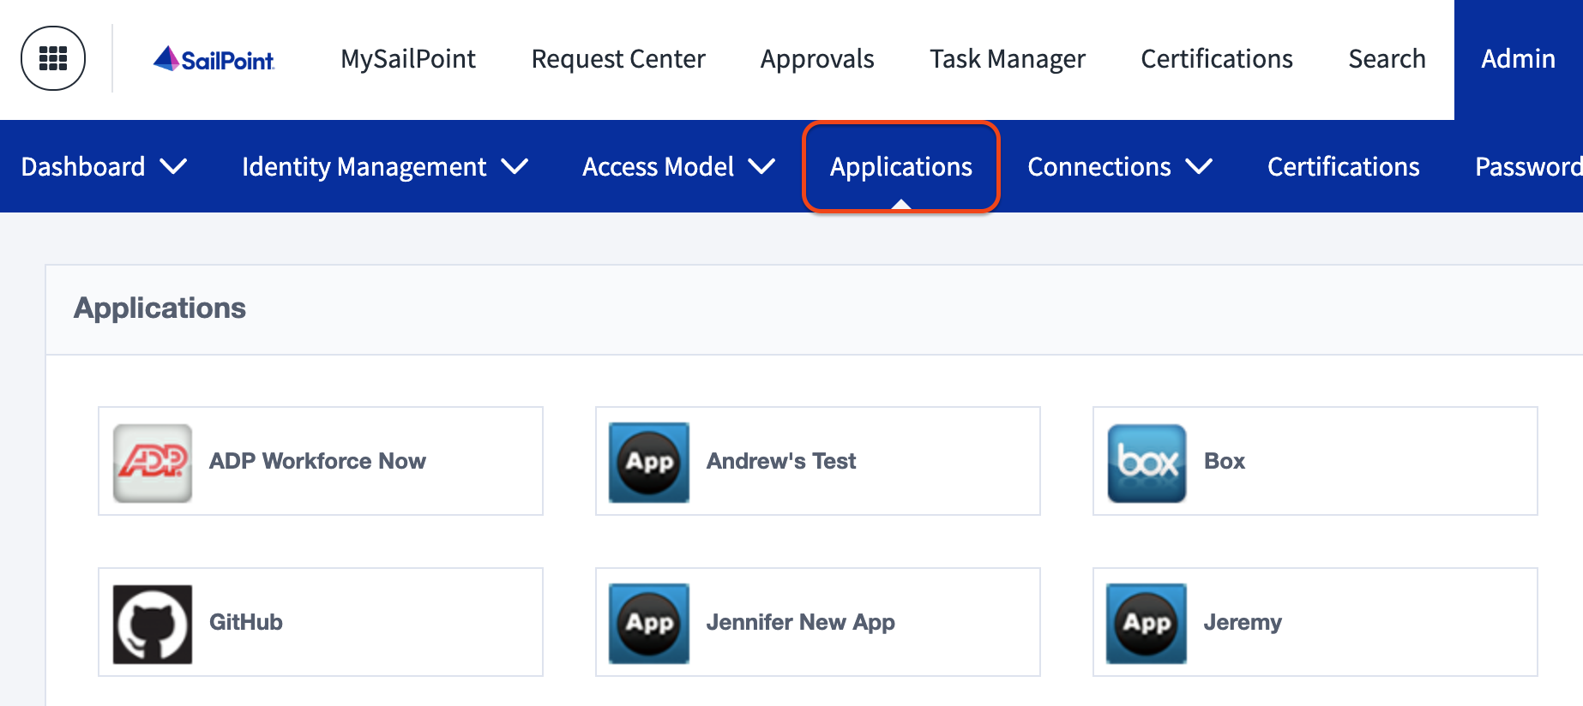Click the Andrew's Test app icon
Viewport: 1583px width, 706px height.
649,463
